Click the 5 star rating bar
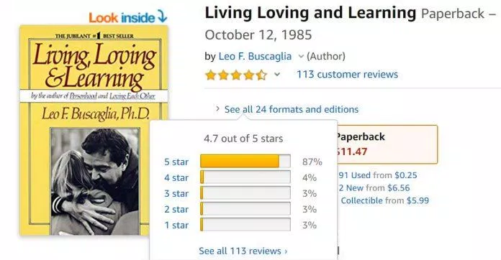The width and height of the screenshot is (501, 260). tap(245, 161)
